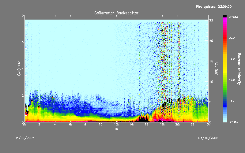Click the "4:" hour tick label
The image size is (245, 153).
click(x=55, y=125)
